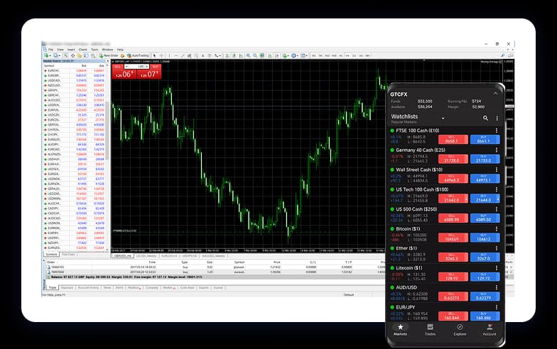Open the Trades tab in mobile app

pyautogui.click(x=431, y=330)
